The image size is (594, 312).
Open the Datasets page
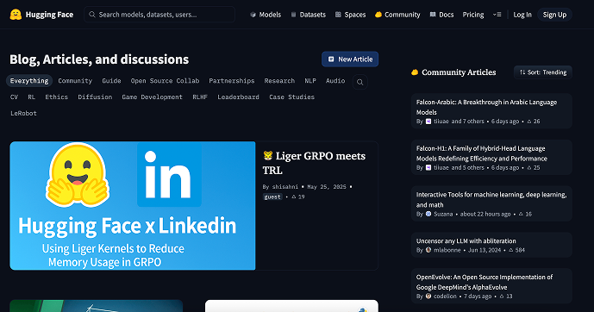click(x=309, y=15)
